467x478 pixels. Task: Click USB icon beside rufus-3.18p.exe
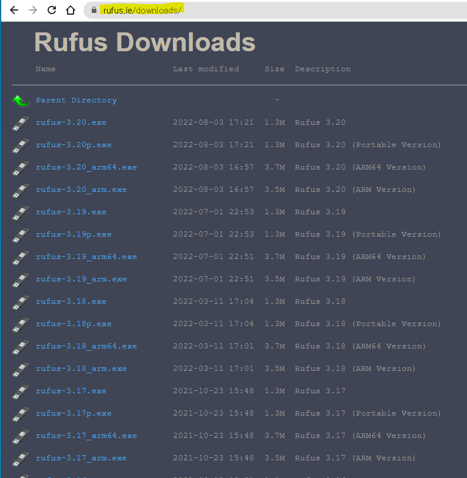[21, 324]
